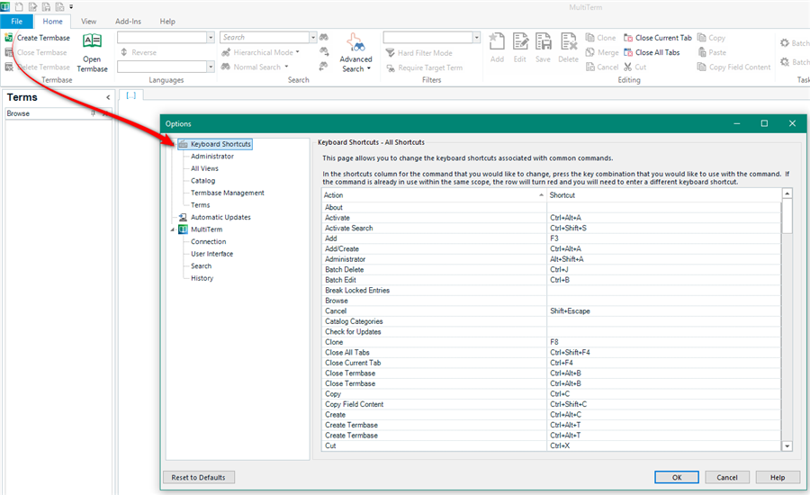Select Catalog in the options tree

point(203,181)
